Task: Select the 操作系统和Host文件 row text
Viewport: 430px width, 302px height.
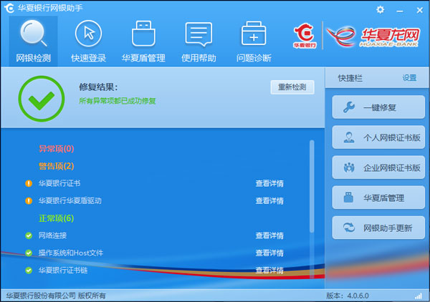Action: [71, 253]
